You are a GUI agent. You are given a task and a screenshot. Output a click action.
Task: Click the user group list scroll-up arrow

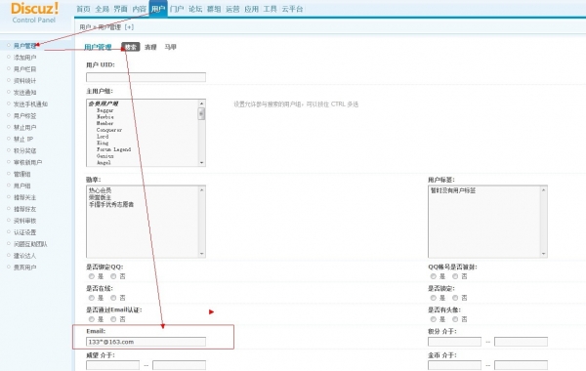coord(202,103)
